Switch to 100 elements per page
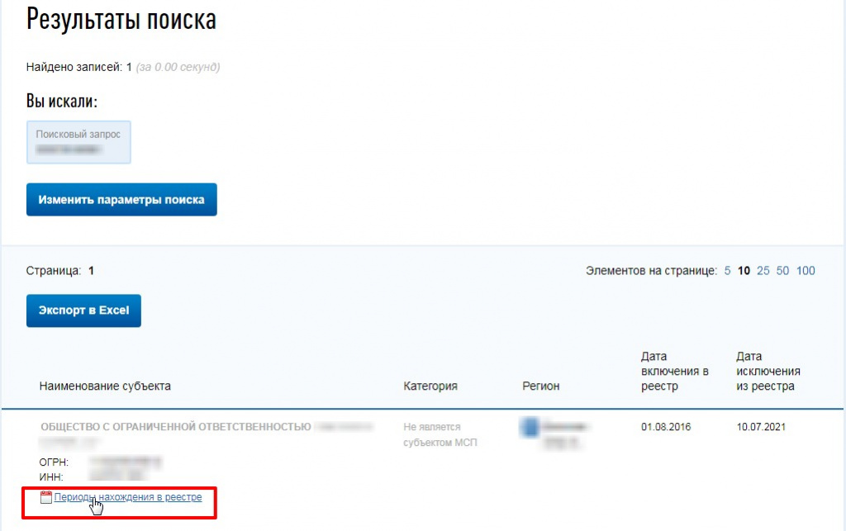This screenshot has width=846, height=531. click(x=806, y=270)
